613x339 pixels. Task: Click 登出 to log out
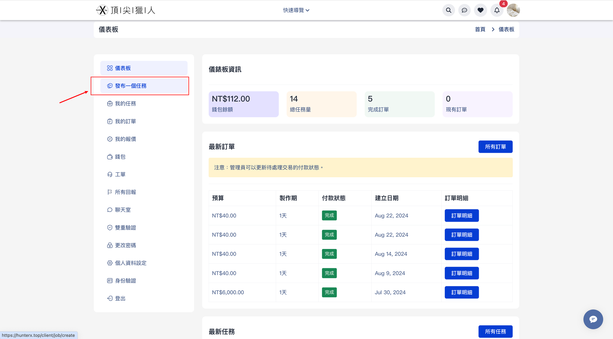point(120,299)
